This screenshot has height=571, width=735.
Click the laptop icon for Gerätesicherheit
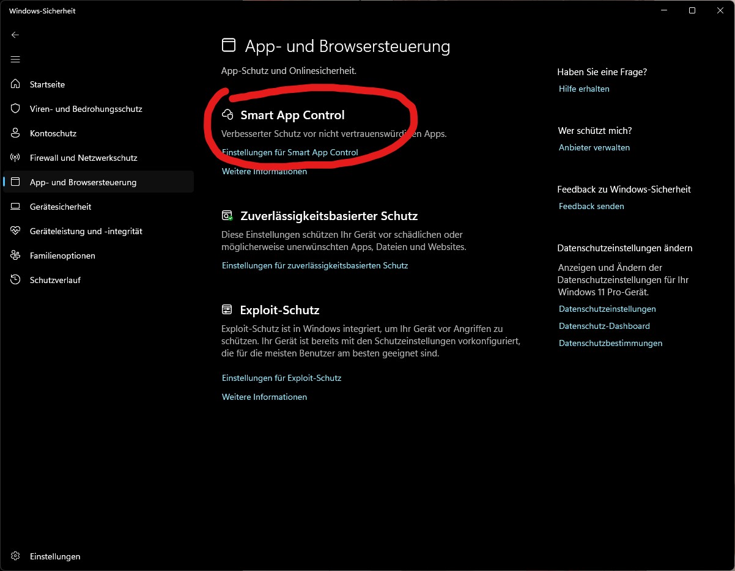(x=16, y=207)
